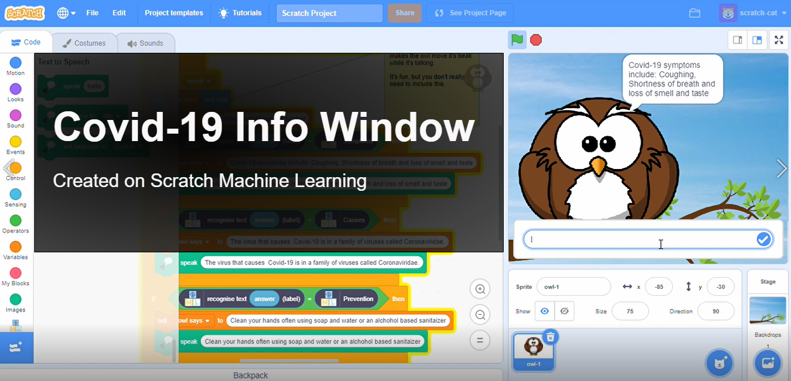Screen dimensions: 791x381
Task: Select the Stage backdrop thumbnail
Action: tap(768, 311)
